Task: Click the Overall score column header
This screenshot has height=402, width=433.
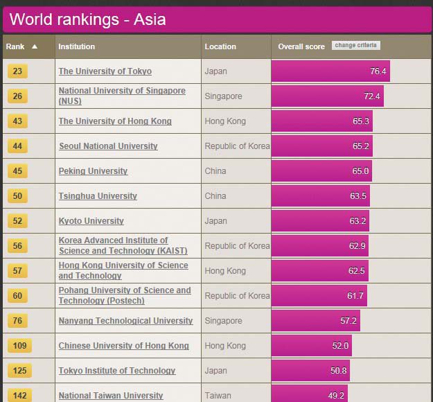Action: click(x=301, y=46)
